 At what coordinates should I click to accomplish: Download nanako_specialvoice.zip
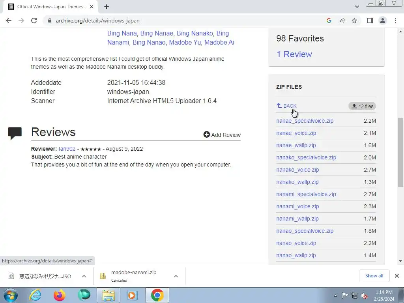click(x=306, y=157)
